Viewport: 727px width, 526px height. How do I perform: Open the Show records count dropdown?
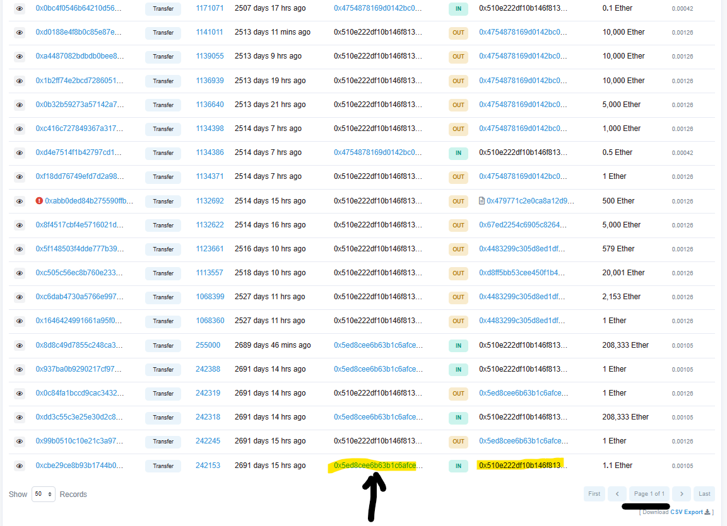coord(44,495)
